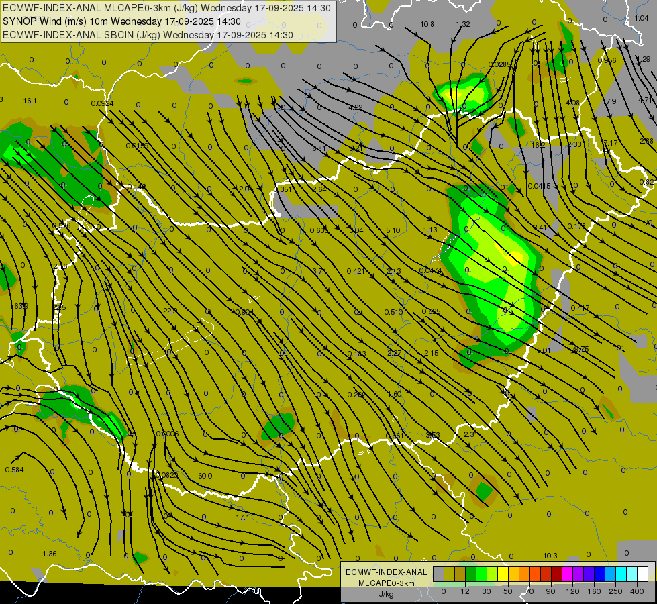Click the olive swatch in the legend
Image resolution: width=657 pixels, height=604 pixels.
pos(450,574)
